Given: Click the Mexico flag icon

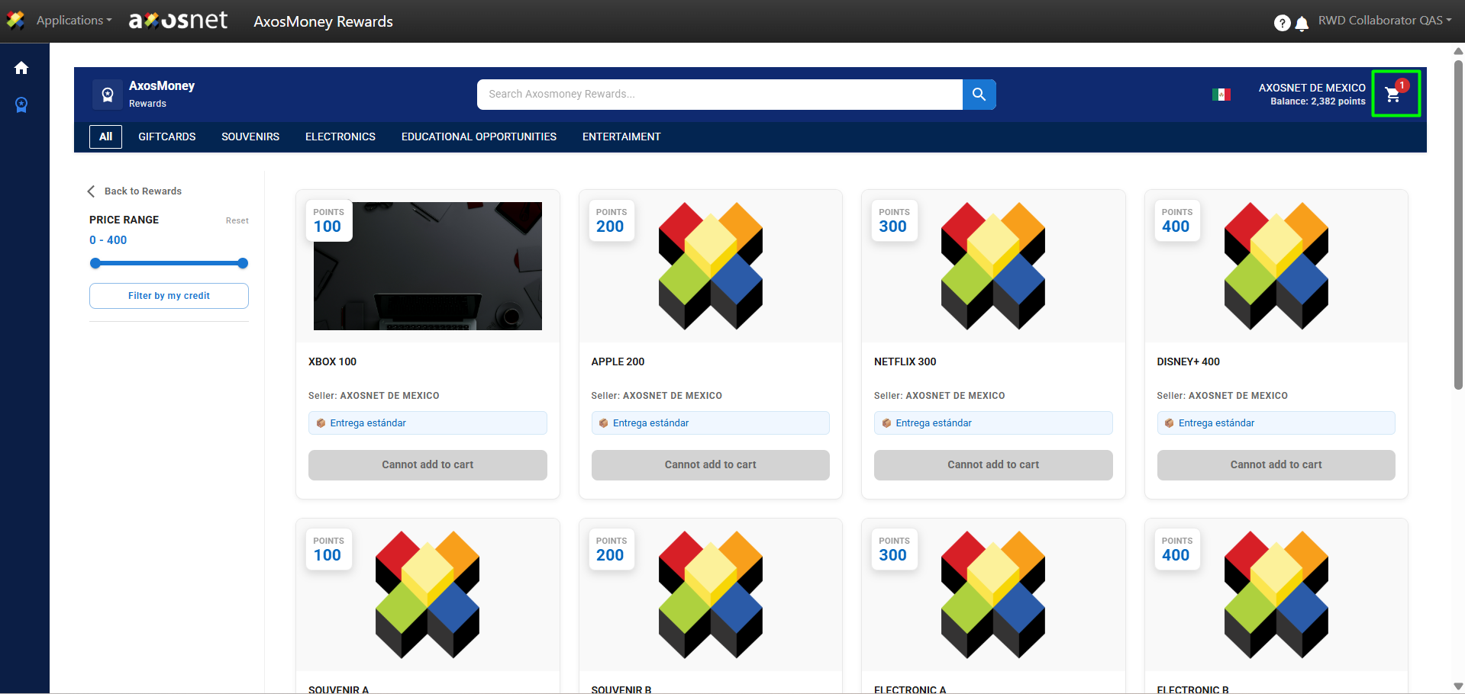Looking at the screenshot, I should [1221, 95].
